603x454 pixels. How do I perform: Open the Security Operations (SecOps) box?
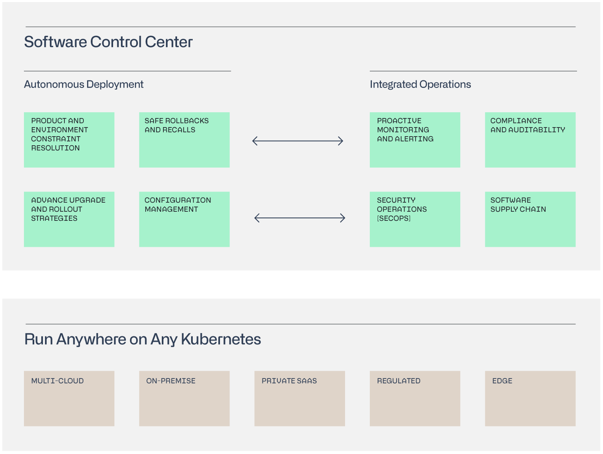415,219
